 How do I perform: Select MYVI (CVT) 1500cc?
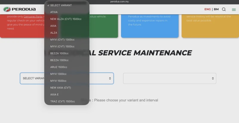pos(67,46)
